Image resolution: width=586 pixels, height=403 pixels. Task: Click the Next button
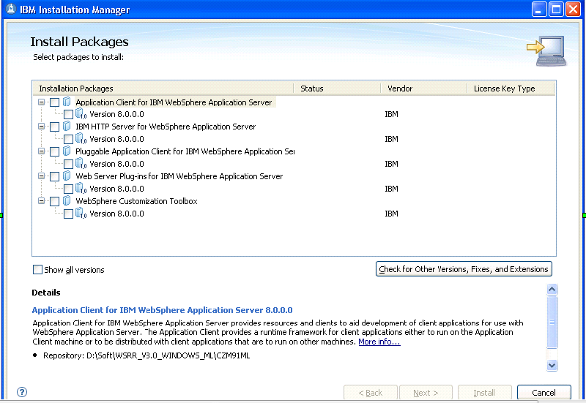tap(426, 393)
